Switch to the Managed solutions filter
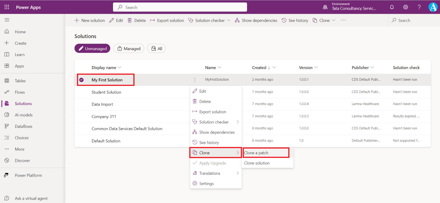The width and height of the screenshot is (440, 203). tap(129, 49)
